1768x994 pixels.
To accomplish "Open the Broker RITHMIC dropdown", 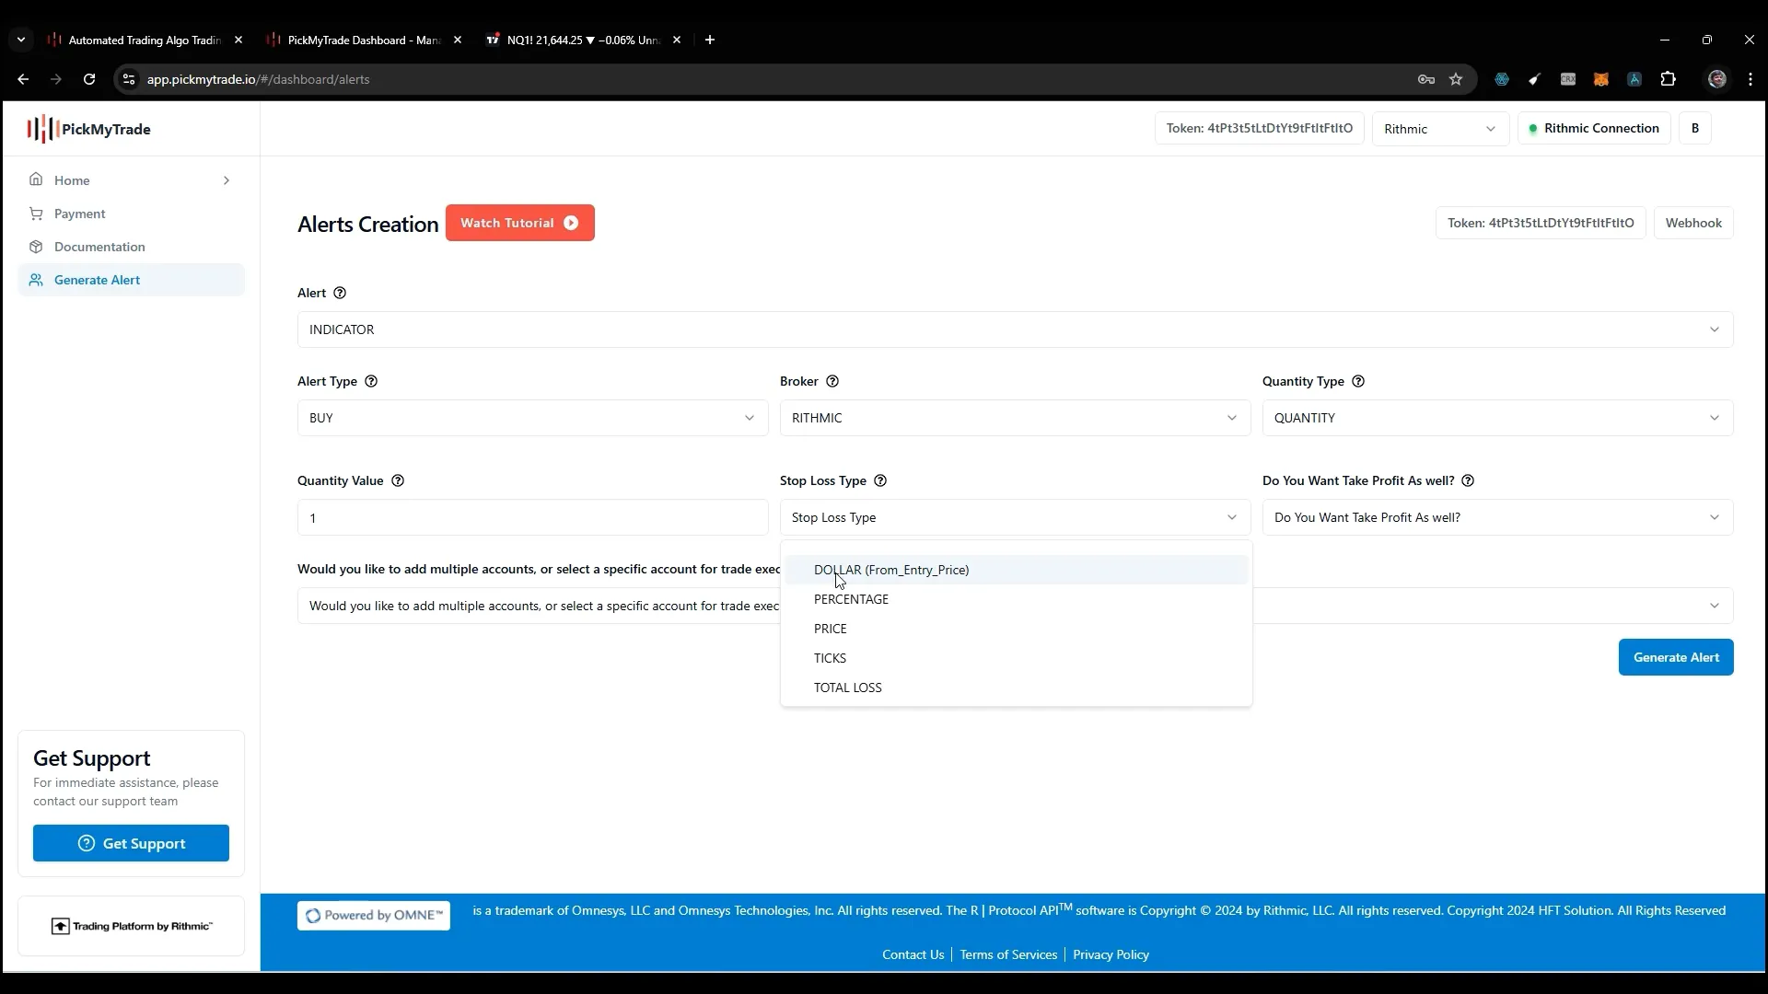I will point(1015,418).
